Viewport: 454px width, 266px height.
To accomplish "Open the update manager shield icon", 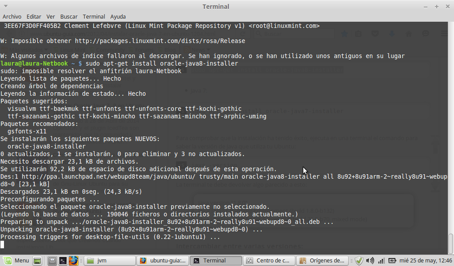I will [359, 261].
